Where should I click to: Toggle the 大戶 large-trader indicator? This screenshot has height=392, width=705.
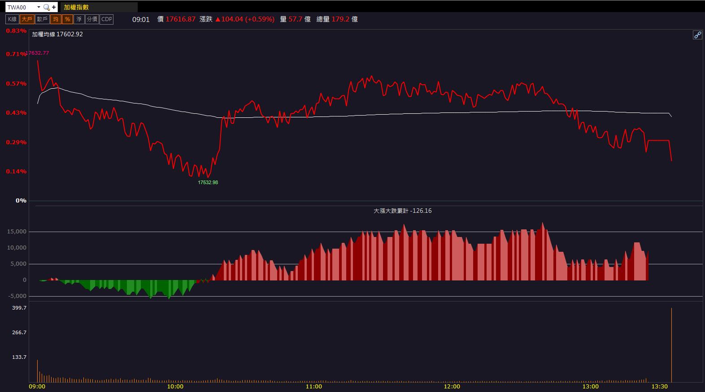(x=27, y=19)
